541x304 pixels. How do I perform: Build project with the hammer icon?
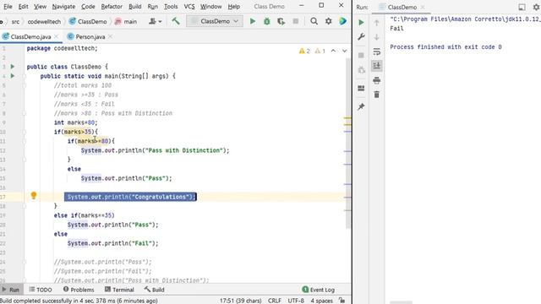click(x=176, y=21)
